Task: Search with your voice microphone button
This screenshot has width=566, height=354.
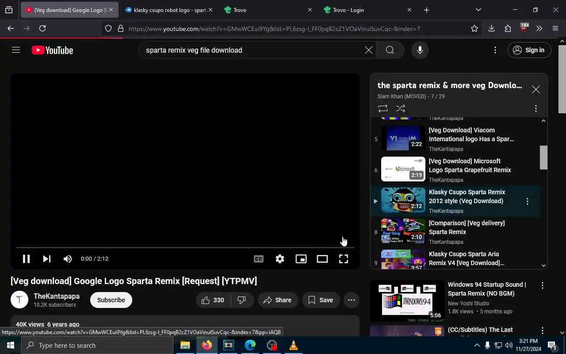Action: click(x=420, y=50)
